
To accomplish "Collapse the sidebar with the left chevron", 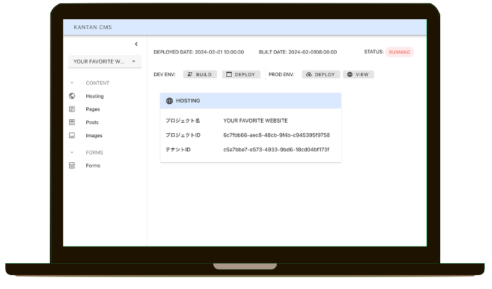I will tap(136, 44).
